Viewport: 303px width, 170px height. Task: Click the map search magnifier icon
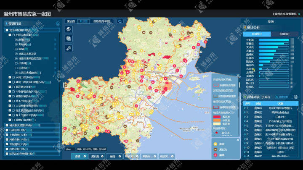(120, 21)
